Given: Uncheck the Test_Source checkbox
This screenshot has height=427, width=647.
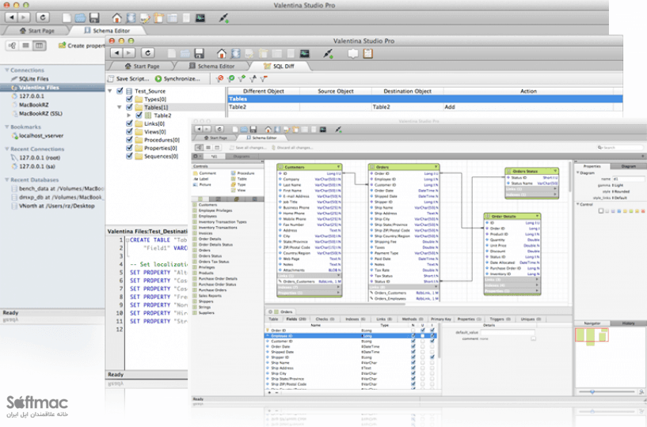Looking at the screenshot, I should 120,91.
